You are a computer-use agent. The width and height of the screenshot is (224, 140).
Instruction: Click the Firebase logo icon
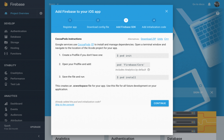6,4
